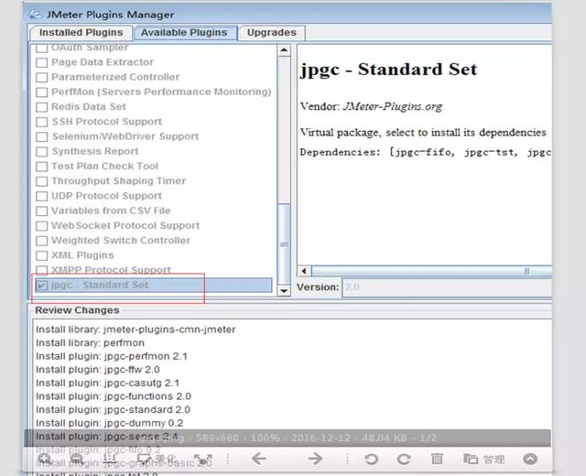Click plugin list scrollbar up arrow
The width and height of the screenshot is (586, 476).
coord(284,50)
